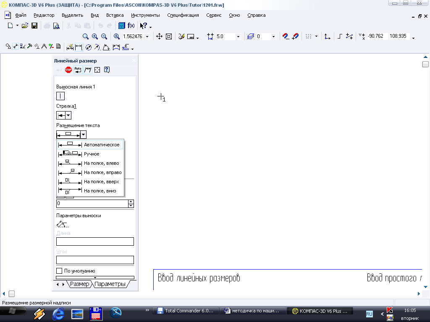Select the Arc length dimension tool
This screenshot has height=322, width=430.
point(116,47)
